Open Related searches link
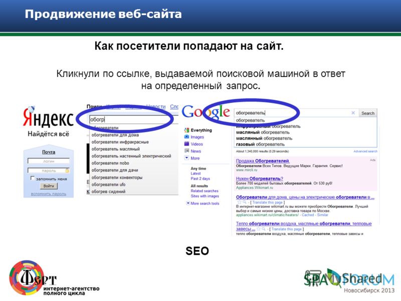This screenshot has width=401, height=301. click(205, 191)
